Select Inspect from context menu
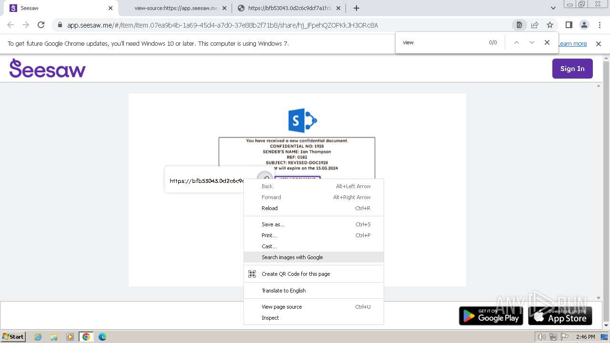 [314, 318]
